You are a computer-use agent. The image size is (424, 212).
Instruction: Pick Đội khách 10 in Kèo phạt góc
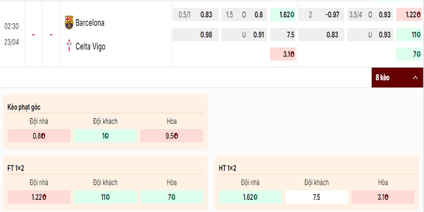(x=105, y=136)
